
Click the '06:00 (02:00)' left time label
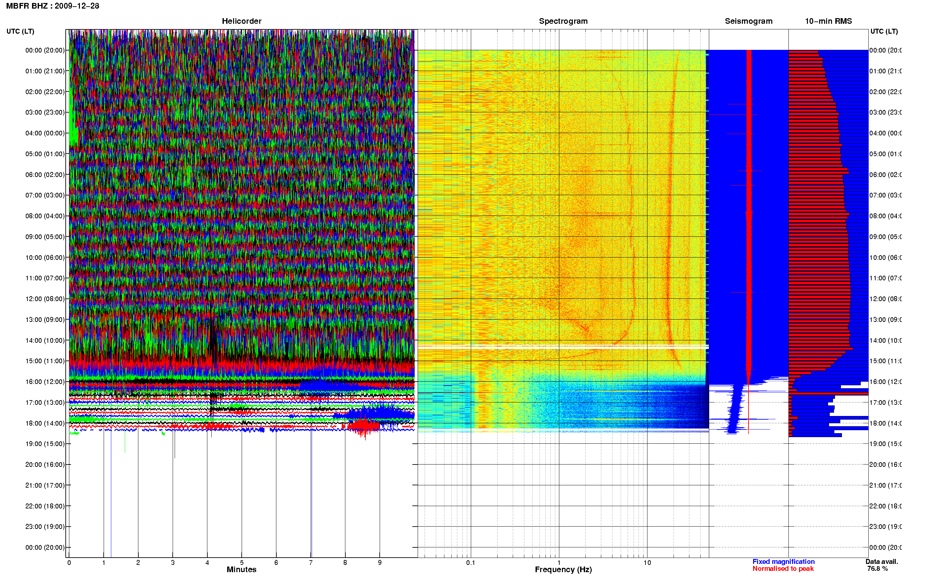click(x=45, y=175)
